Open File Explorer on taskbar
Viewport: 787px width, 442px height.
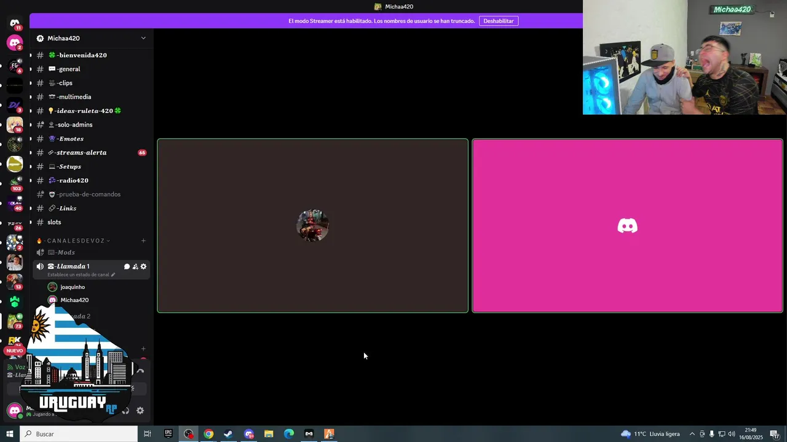(x=269, y=433)
